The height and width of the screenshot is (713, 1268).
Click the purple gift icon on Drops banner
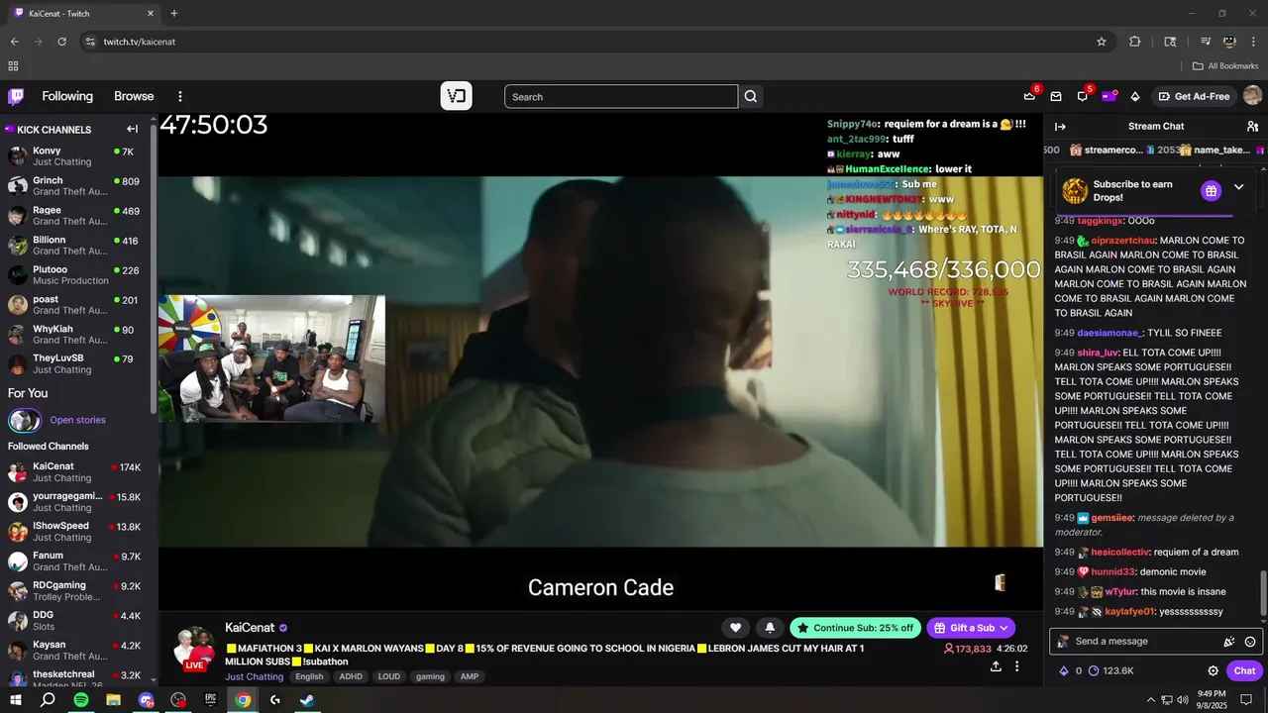coord(1211,191)
